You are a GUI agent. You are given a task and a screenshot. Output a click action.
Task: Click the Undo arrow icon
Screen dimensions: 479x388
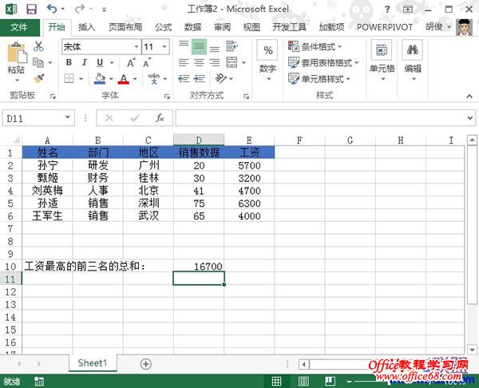(x=53, y=9)
